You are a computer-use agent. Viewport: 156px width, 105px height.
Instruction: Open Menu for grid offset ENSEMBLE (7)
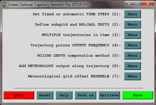coord(133,76)
